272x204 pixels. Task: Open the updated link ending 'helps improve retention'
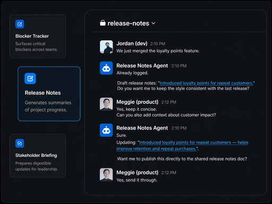pos(182,146)
